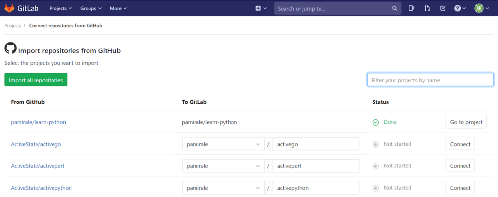Open ActiveState/activeperl GitHub link
Viewport: 498px width, 197px height.
(37, 166)
